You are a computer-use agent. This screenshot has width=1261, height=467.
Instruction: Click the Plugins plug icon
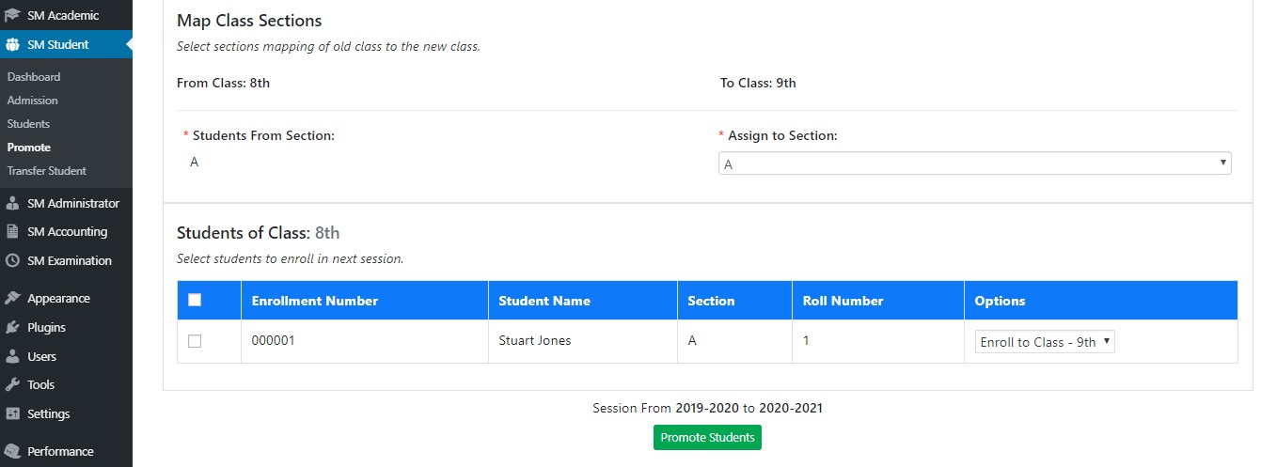(x=12, y=328)
